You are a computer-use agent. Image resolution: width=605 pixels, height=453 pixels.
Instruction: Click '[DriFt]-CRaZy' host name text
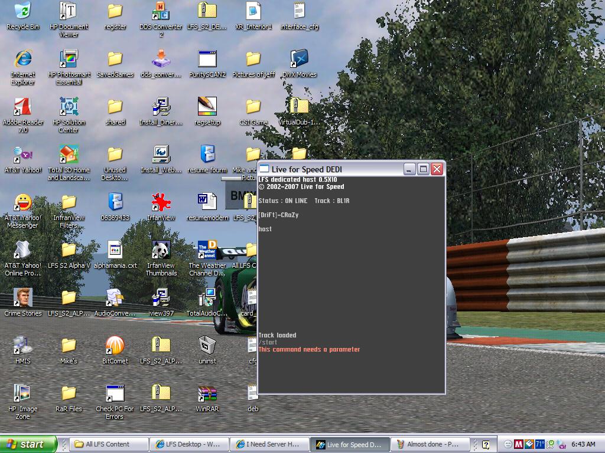tap(279, 215)
